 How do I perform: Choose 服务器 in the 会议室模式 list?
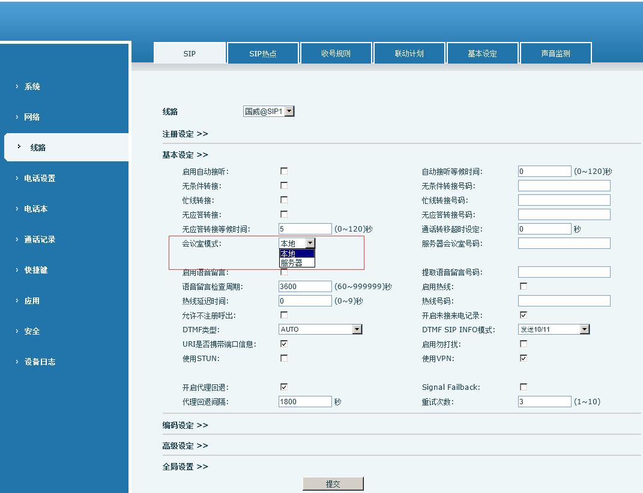[x=297, y=263]
